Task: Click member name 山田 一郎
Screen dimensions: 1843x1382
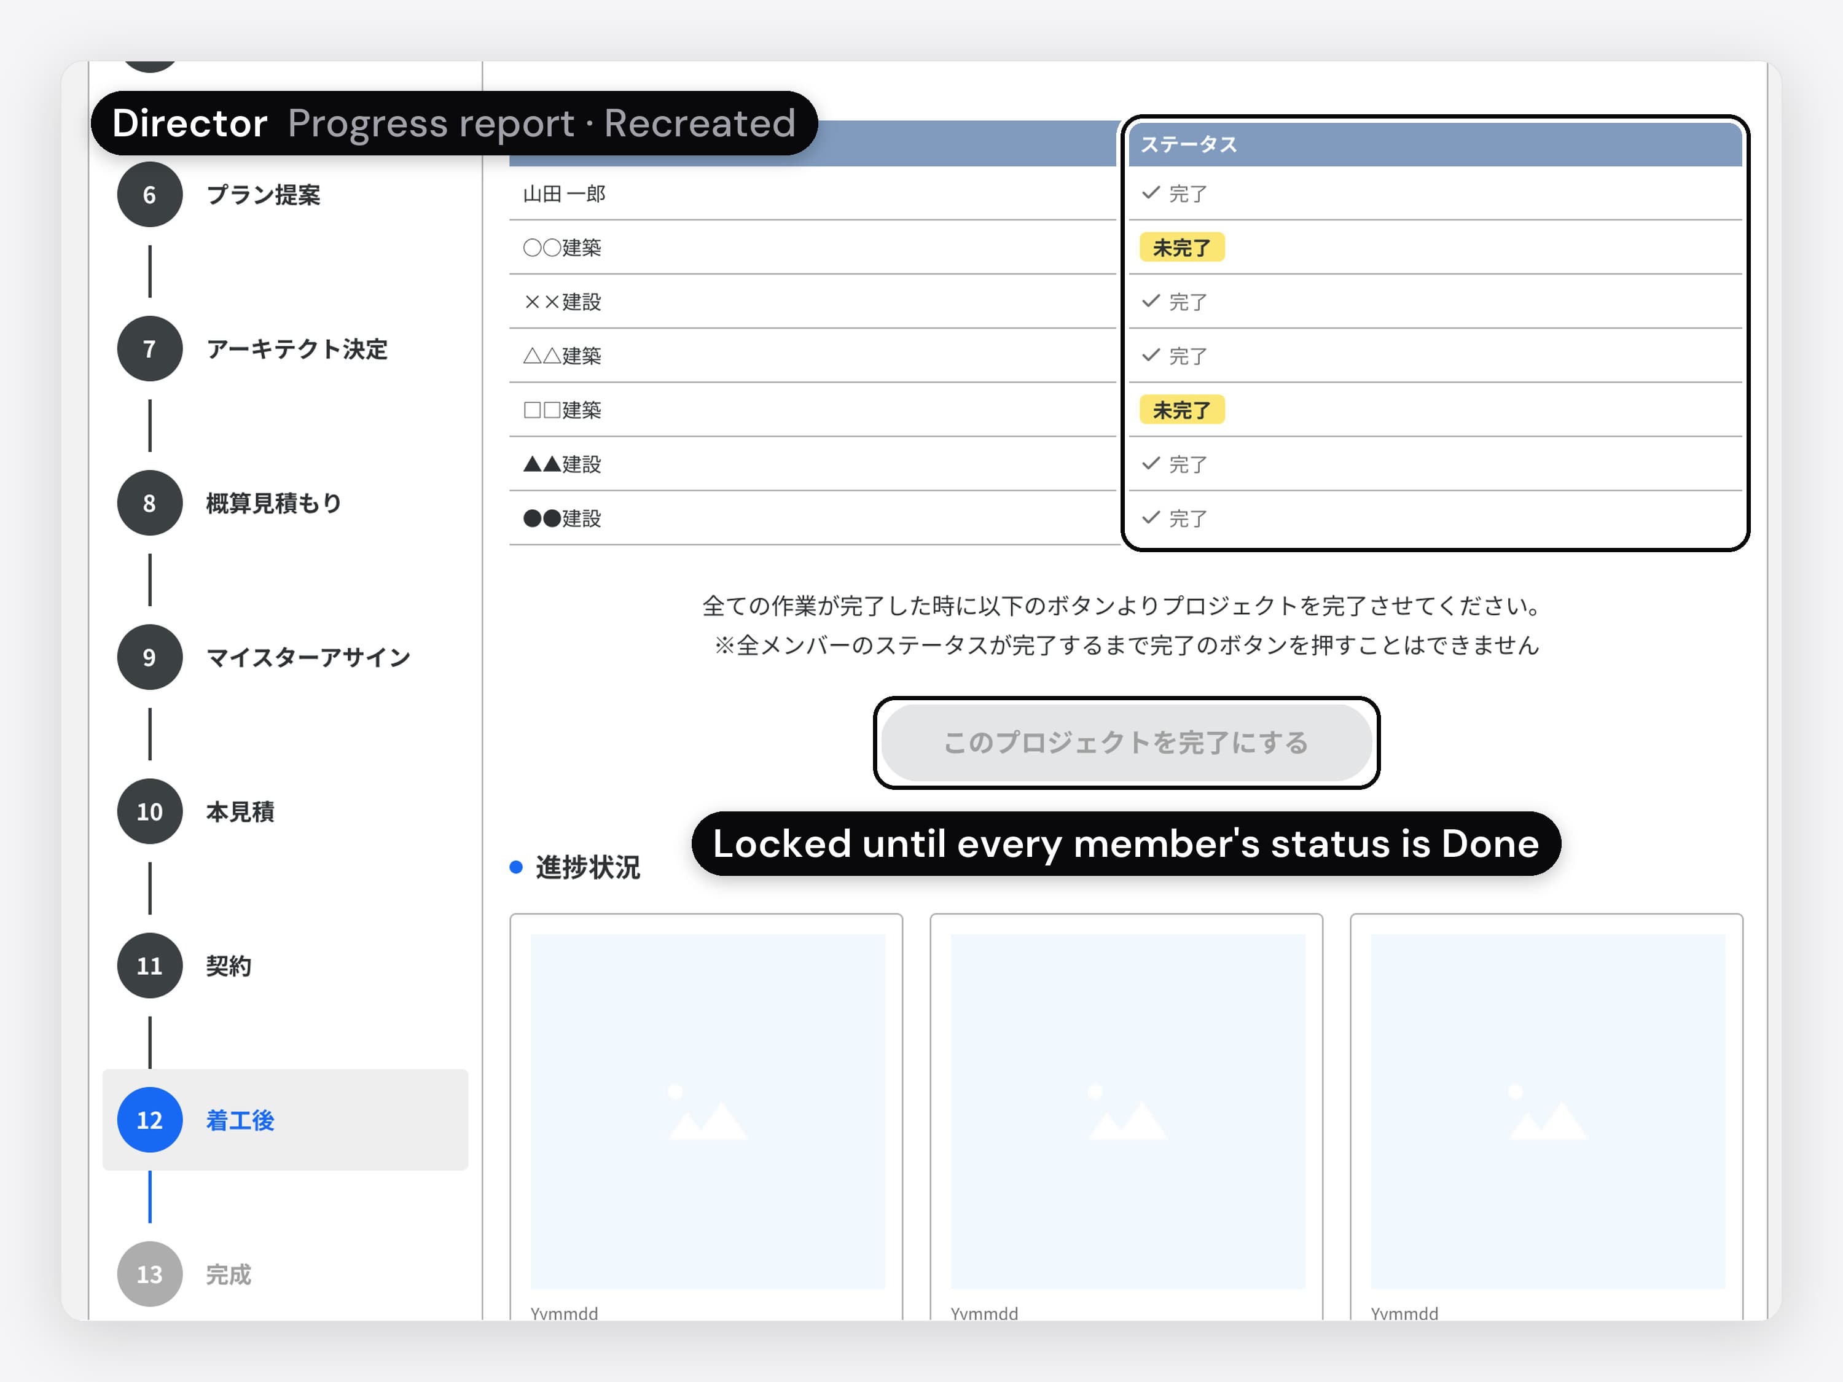Action: (x=564, y=193)
